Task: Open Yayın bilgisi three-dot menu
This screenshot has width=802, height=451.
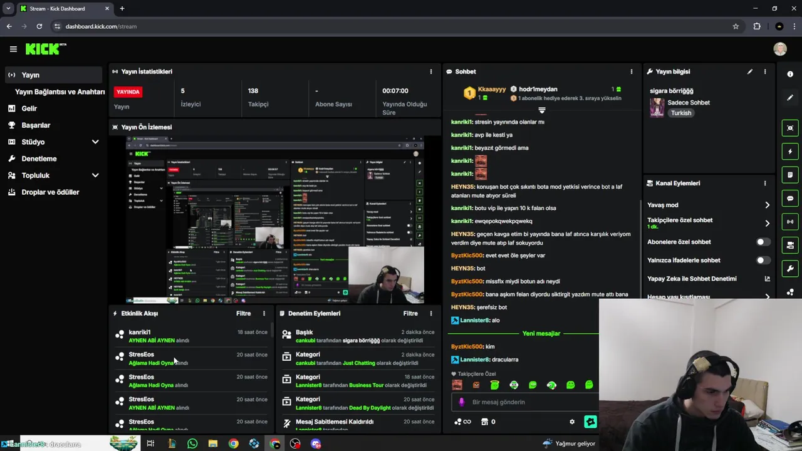Action: click(x=765, y=71)
